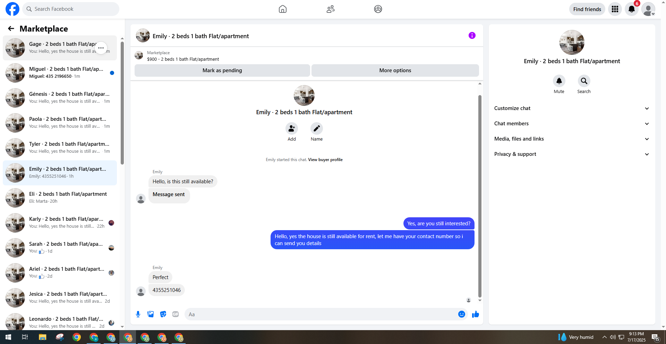Open Jesica's apartment conversation
This screenshot has width=666, height=344.
click(x=60, y=298)
